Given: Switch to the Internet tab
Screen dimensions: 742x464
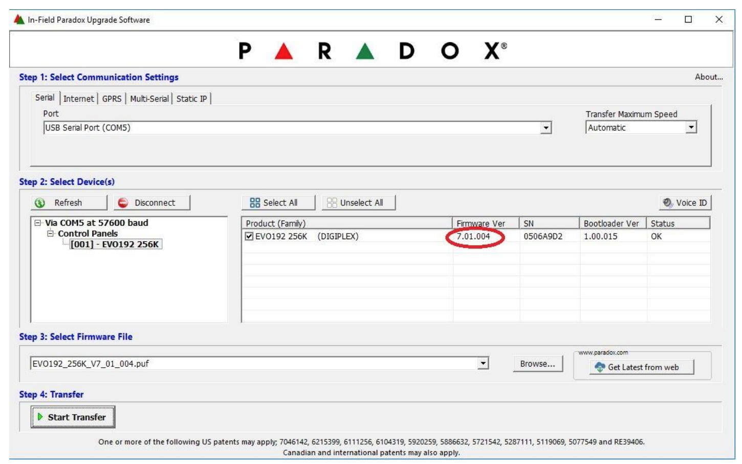Looking at the screenshot, I should click(79, 99).
